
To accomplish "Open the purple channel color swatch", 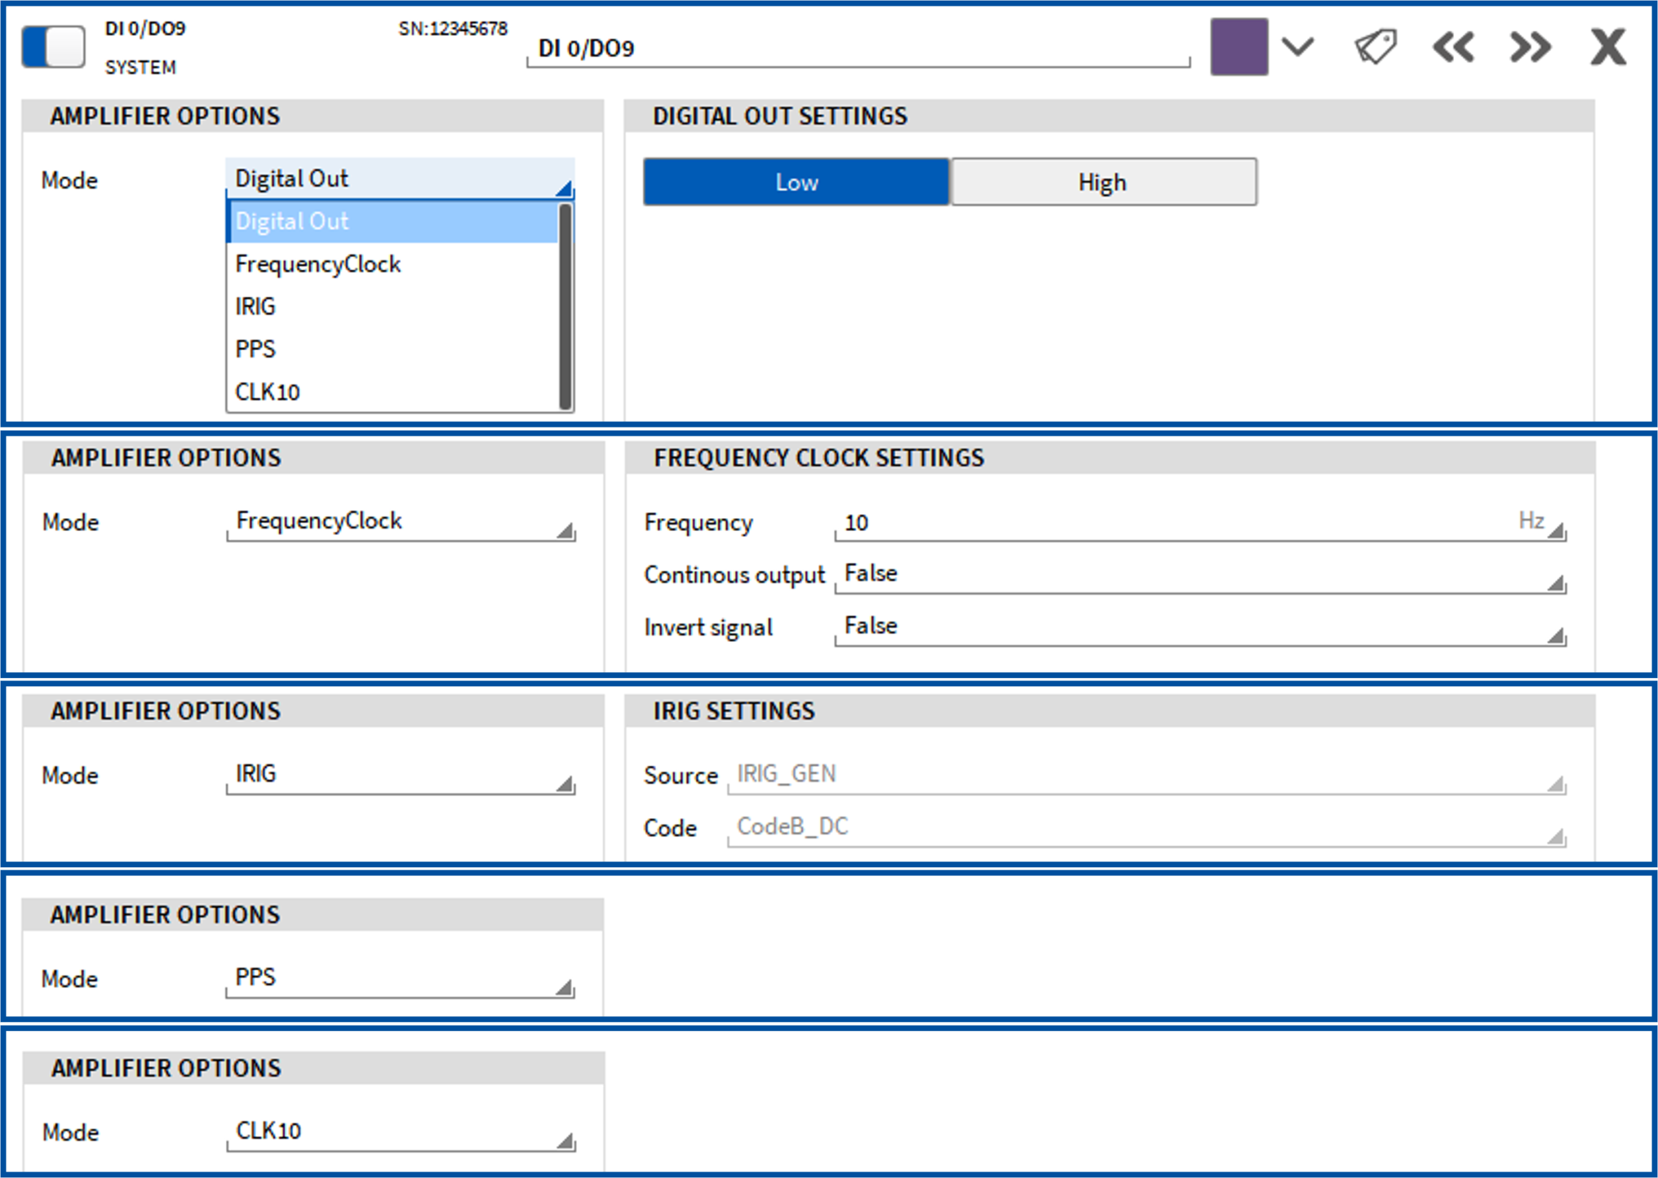I will click(1239, 47).
